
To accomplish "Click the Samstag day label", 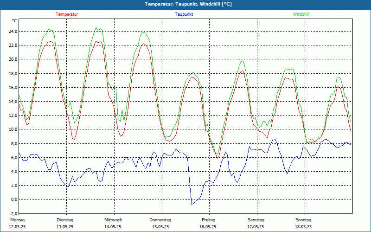I will 256,220.
